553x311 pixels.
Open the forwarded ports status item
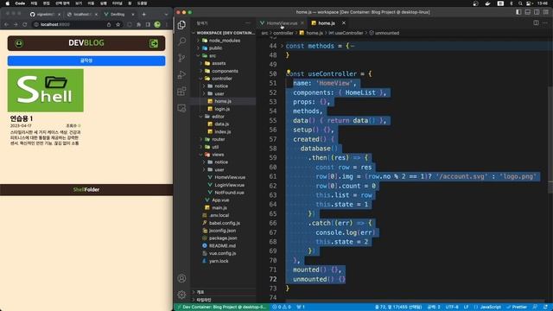coord(301,307)
